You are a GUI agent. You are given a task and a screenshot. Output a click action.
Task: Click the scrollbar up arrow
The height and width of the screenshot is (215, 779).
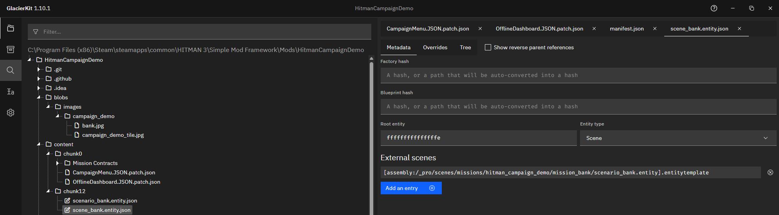point(372,59)
